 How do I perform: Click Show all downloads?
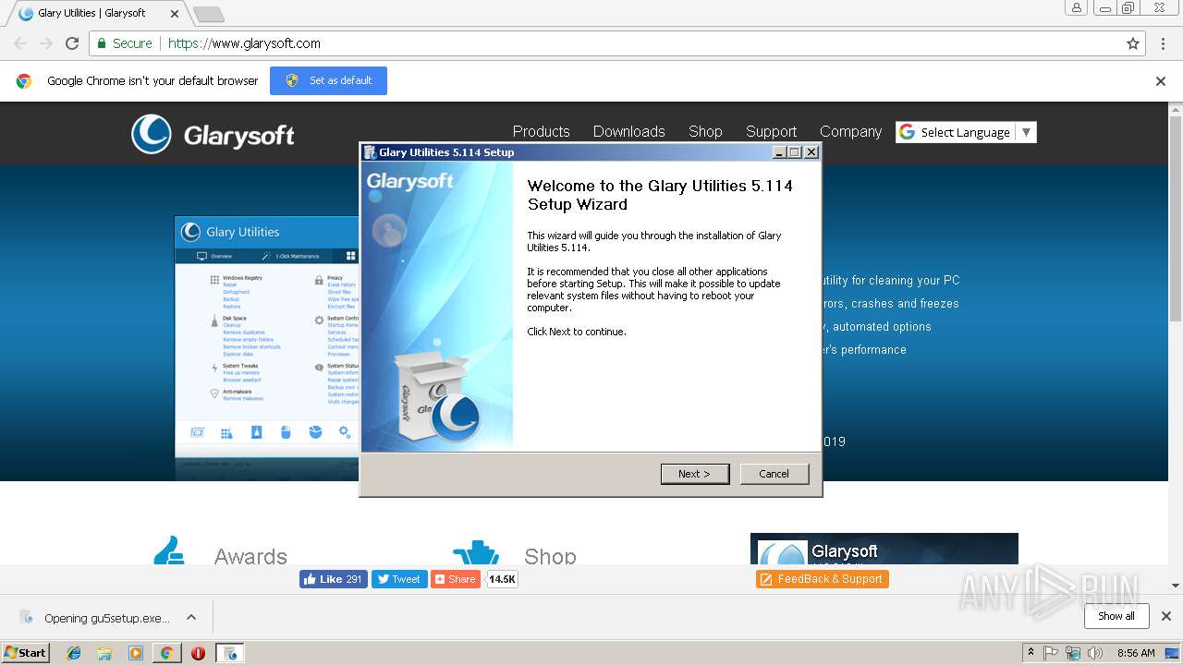1116,616
